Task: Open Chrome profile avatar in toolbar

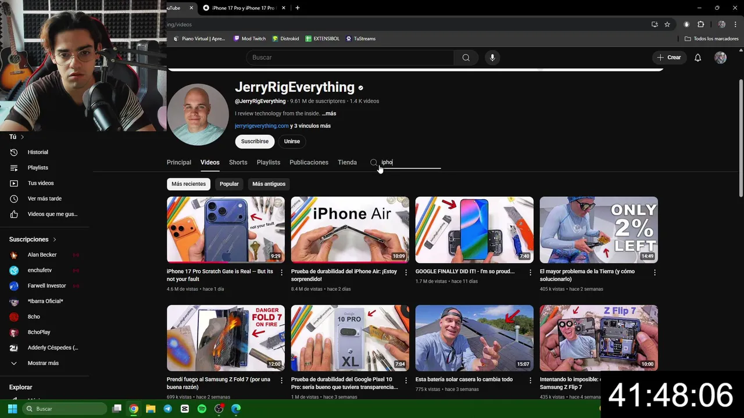Action: (721, 24)
